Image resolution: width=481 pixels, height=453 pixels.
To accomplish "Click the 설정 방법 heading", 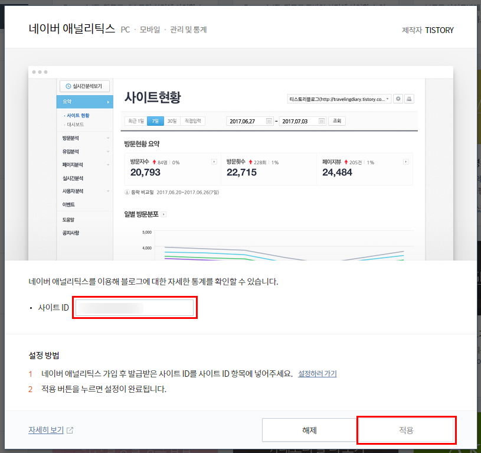I will tap(44, 356).
